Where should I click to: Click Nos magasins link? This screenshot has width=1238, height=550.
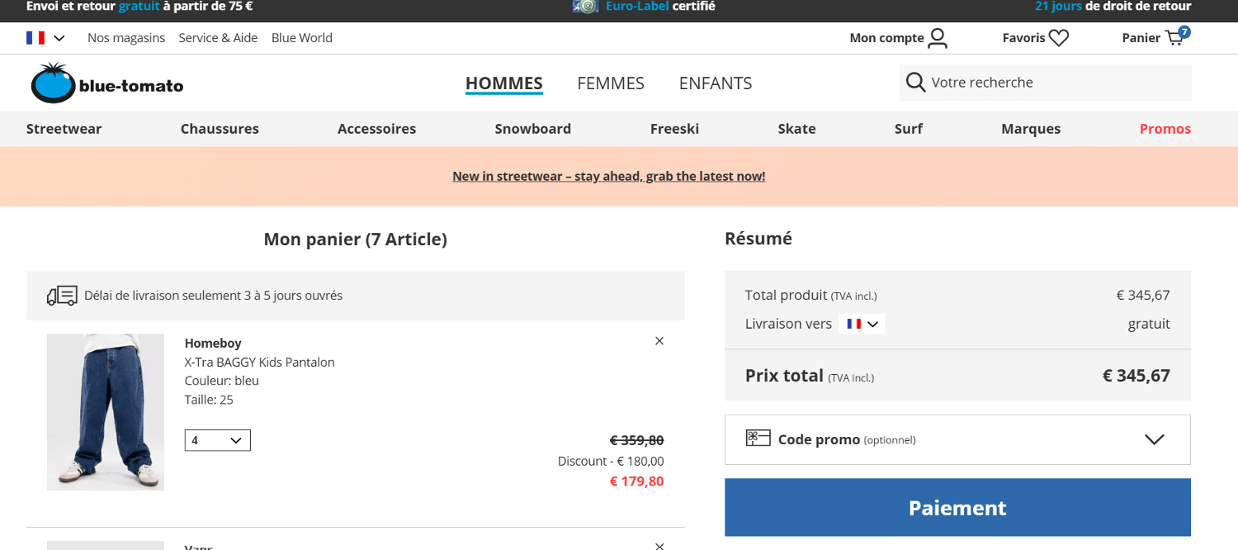click(126, 38)
